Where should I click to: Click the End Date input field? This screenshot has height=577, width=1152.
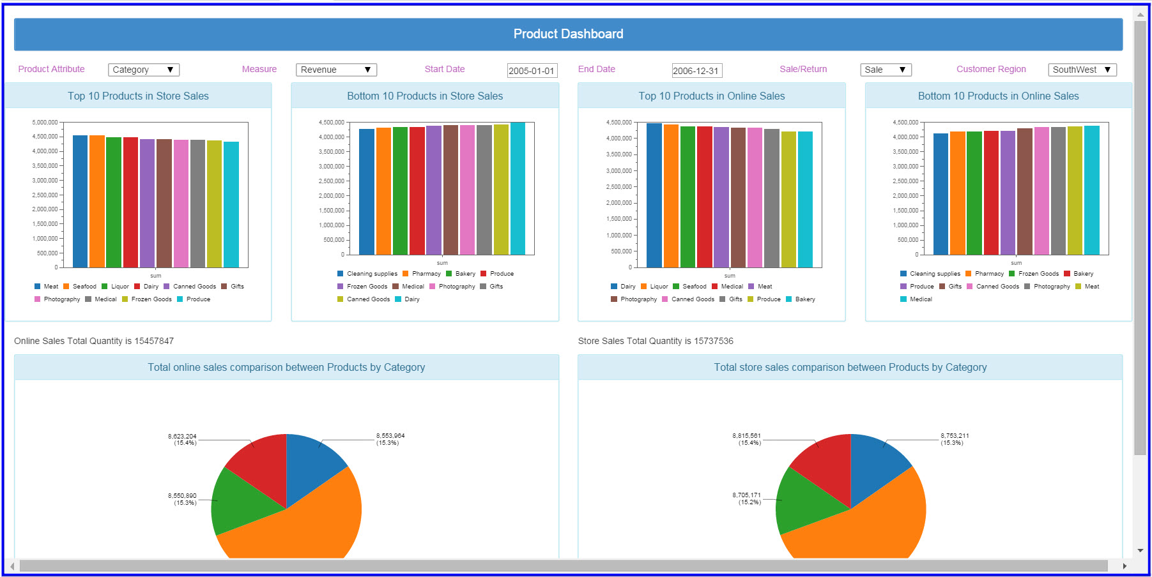pyautogui.click(x=697, y=71)
